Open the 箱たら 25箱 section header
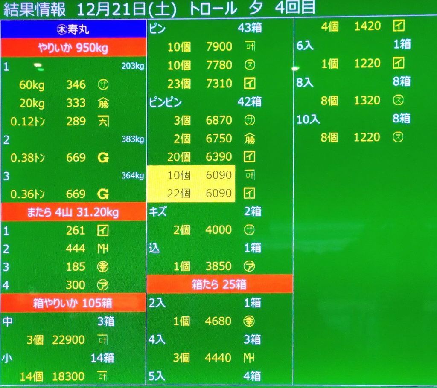Viewport: 437px width, 388px height. pyautogui.click(x=219, y=284)
